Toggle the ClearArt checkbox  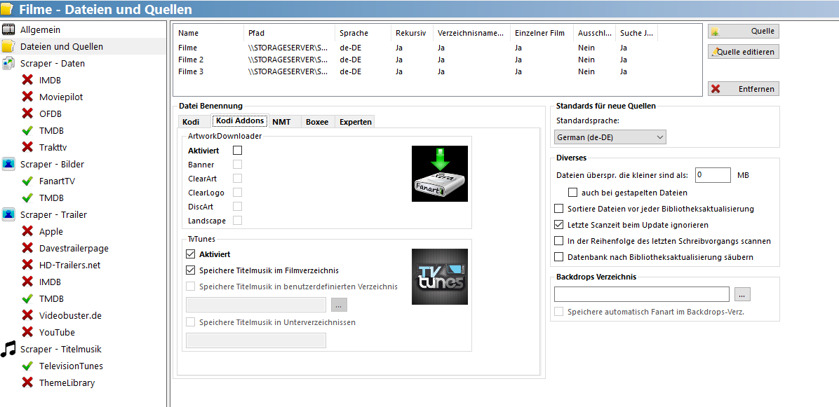238,179
